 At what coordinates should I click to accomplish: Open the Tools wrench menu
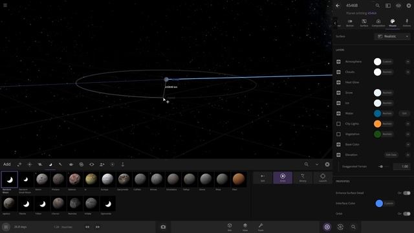point(261,227)
